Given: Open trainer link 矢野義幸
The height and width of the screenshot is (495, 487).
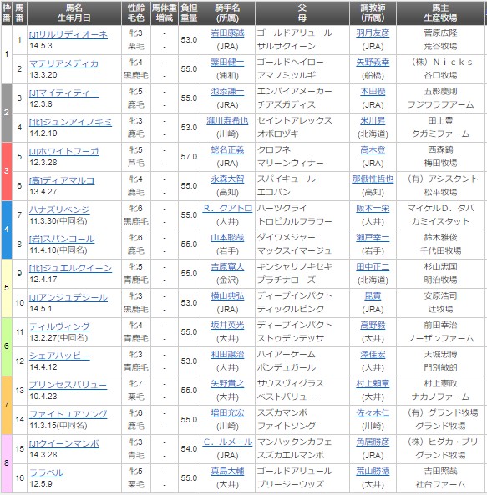Looking at the screenshot, I should pyautogui.click(x=373, y=63).
